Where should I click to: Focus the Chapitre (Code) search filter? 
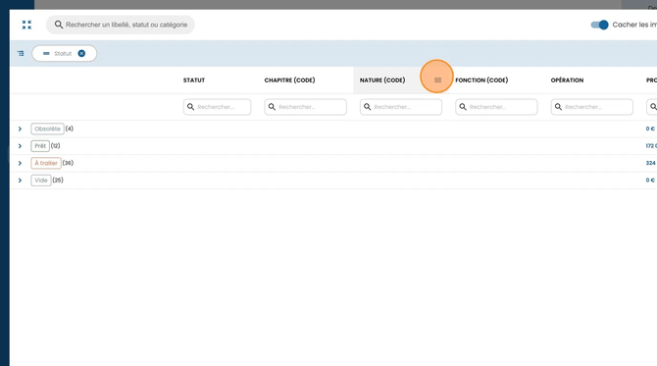pyautogui.click(x=305, y=107)
